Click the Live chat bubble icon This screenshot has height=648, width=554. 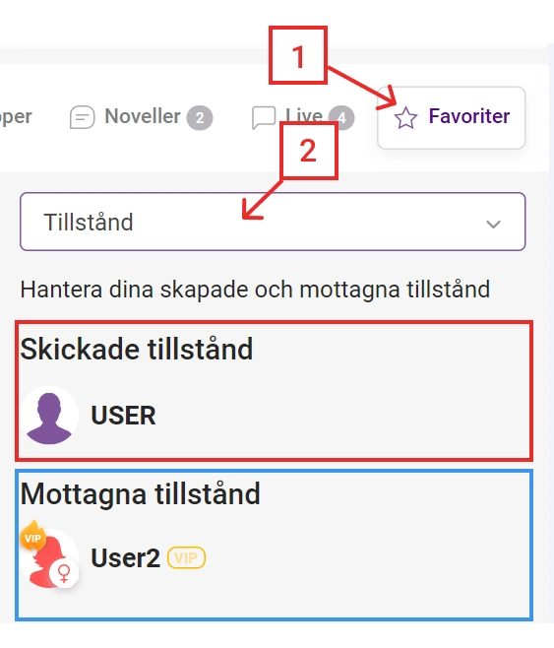tap(264, 117)
